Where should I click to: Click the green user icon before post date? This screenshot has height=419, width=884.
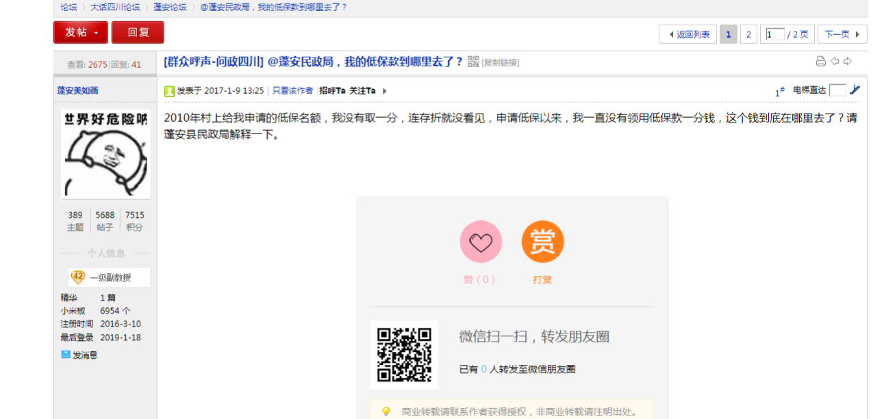point(169,91)
